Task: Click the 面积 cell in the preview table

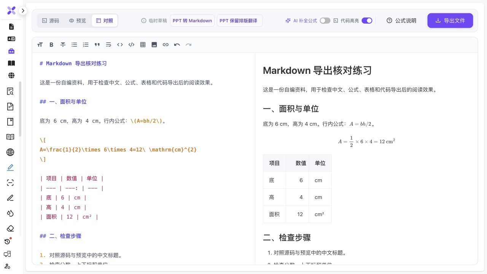Action: coord(274,214)
